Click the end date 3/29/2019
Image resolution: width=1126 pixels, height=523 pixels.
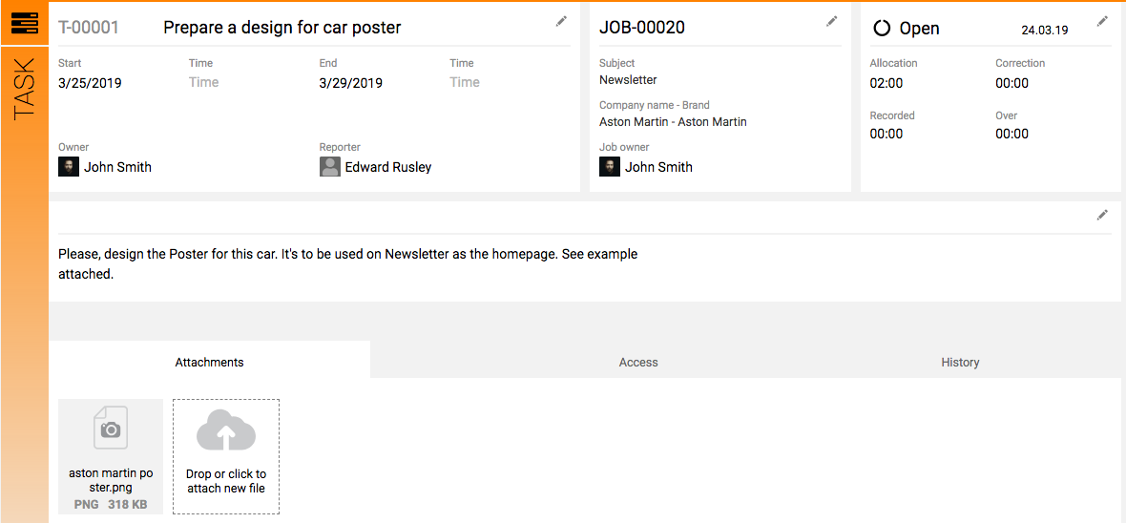point(351,83)
